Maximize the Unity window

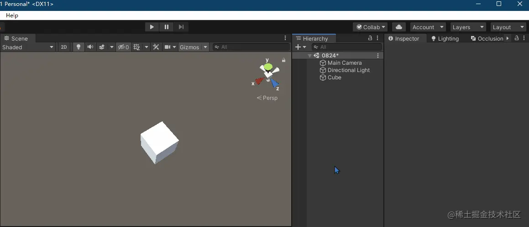pos(499,4)
